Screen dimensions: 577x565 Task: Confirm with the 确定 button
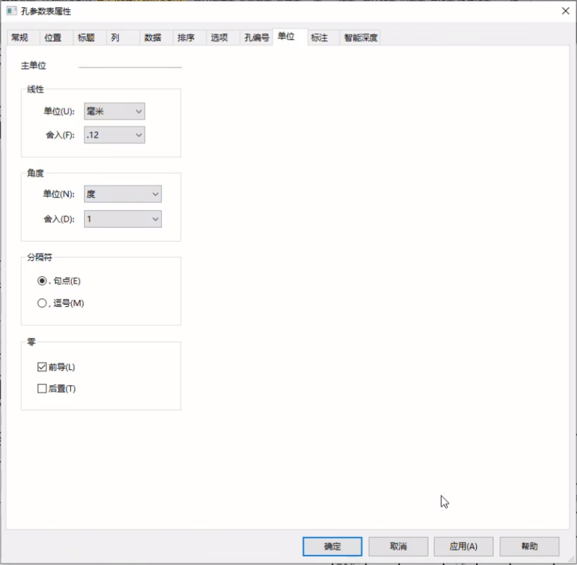(332, 546)
